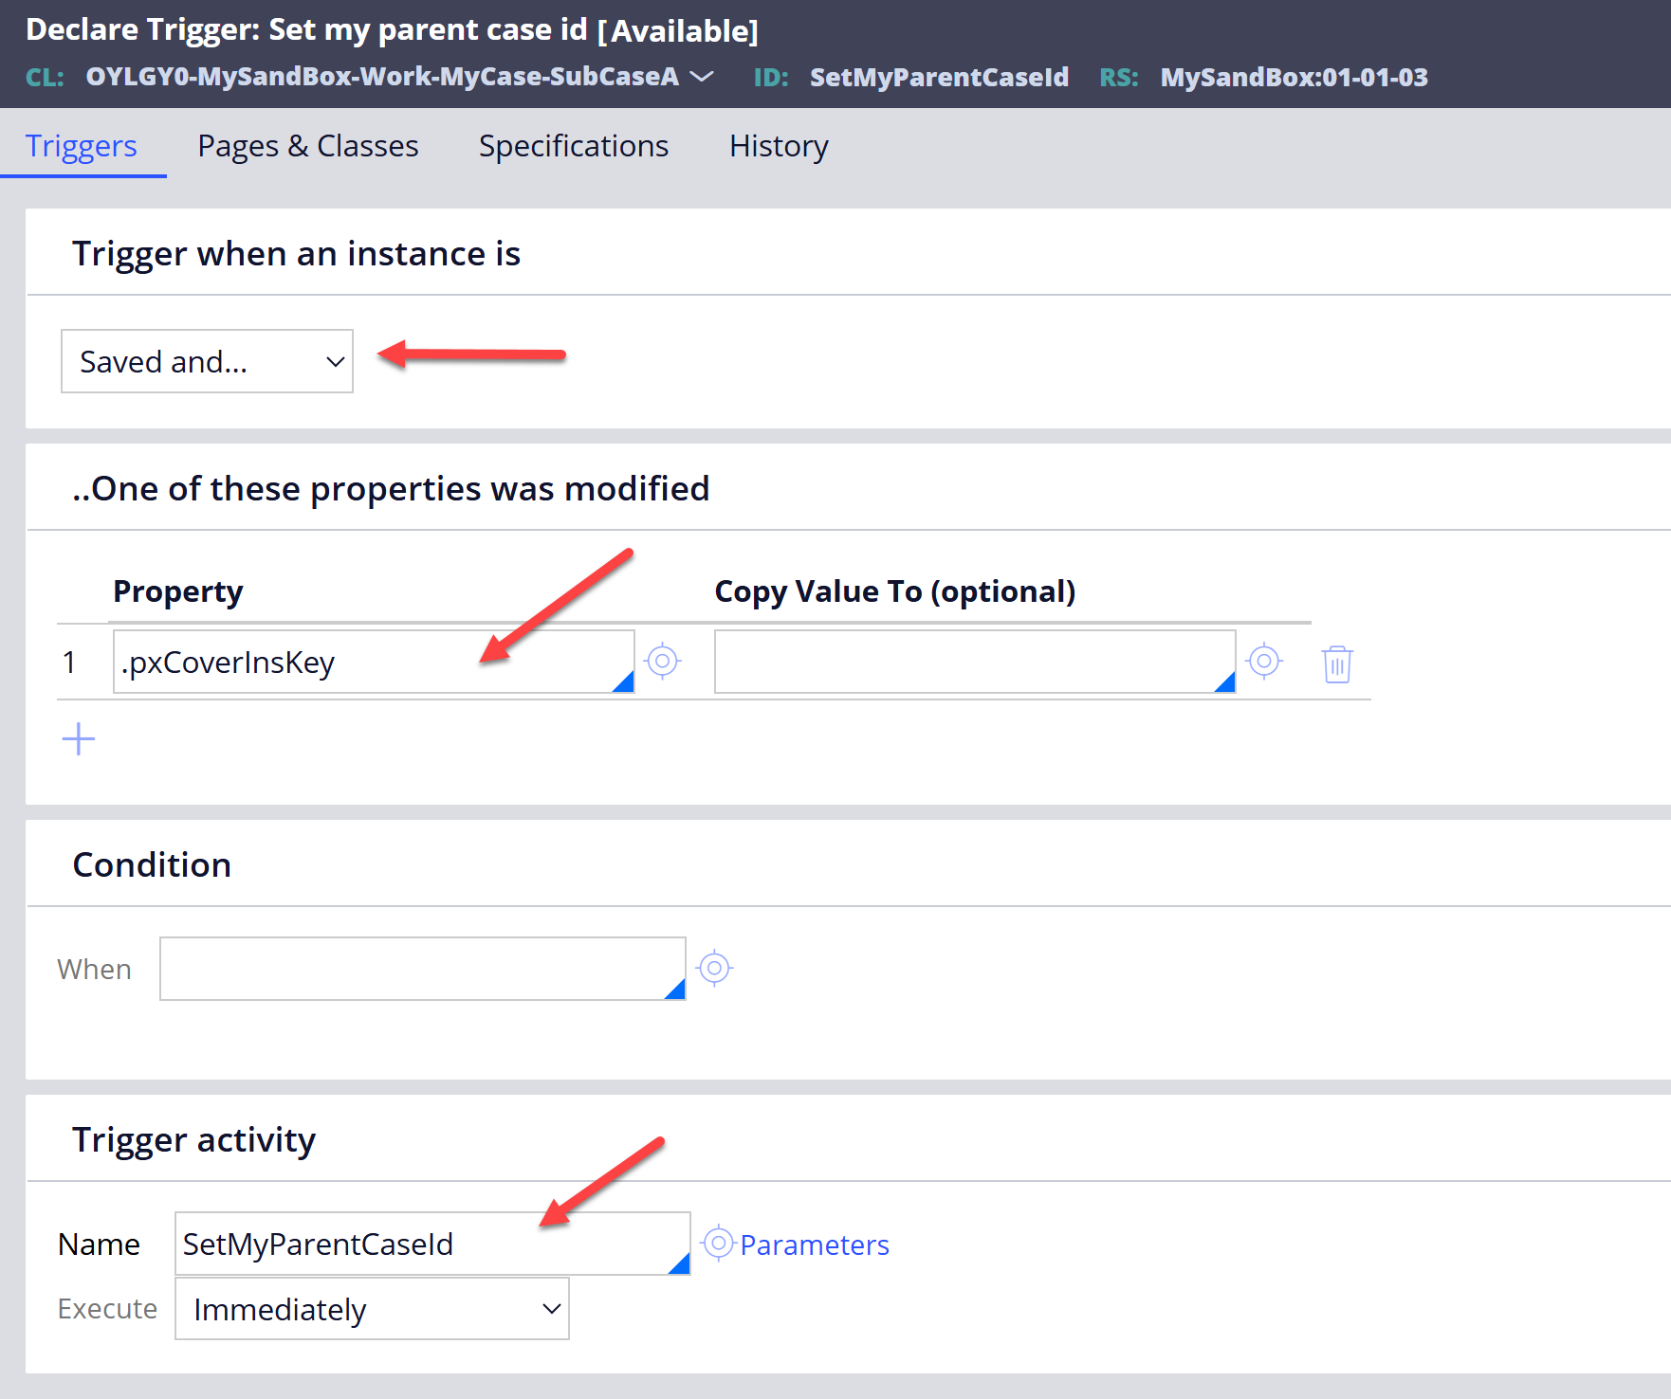The height and width of the screenshot is (1399, 1671).
Task: Open the Specifications tab
Action: tap(574, 146)
